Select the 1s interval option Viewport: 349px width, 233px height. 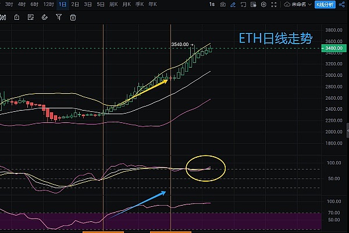pyautogui.click(x=212, y=5)
